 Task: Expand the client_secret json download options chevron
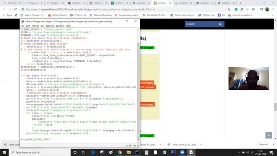coord(201,145)
